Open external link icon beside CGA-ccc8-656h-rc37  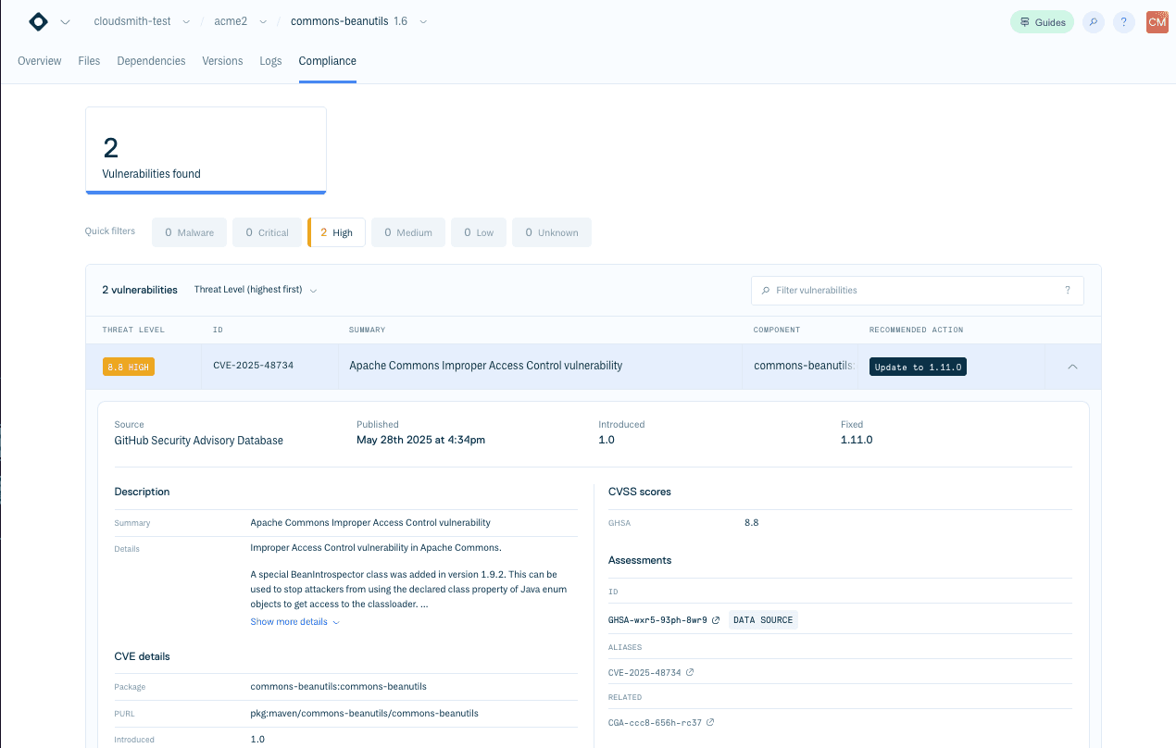(x=710, y=723)
